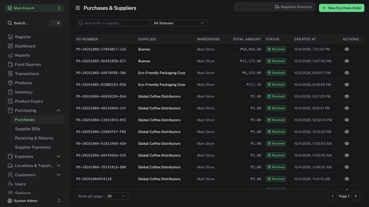Go to the previous page
Viewport: 369px width, 207px height.
coord(333,196)
